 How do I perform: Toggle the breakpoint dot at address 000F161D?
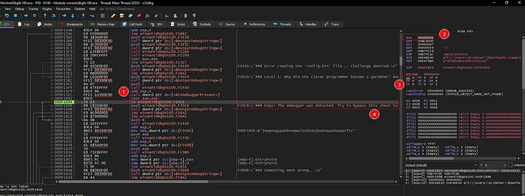click(51, 123)
